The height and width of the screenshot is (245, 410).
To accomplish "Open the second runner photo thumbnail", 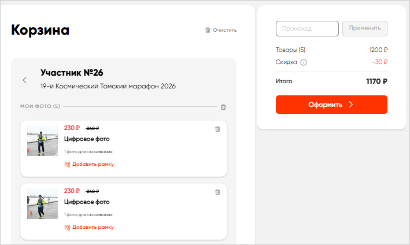I will [42, 203].
